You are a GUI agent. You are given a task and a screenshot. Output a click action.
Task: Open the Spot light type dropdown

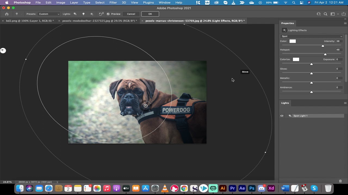(x=312, y=36)
